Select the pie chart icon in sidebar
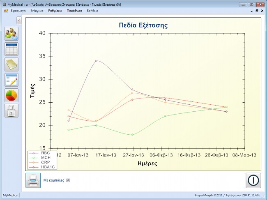This screenshot has width=267, height=200. (12, 95)
